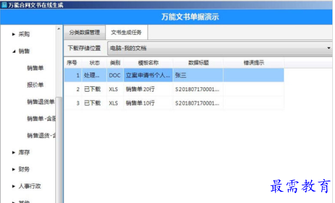The width and height of the screenshot is (335, 203).
Task: Click XLS cell in 销售单20行 row
Action: [x=115, y=89]
